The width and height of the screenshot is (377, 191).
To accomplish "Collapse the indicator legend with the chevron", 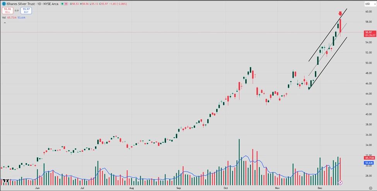I will coord(5,23).
